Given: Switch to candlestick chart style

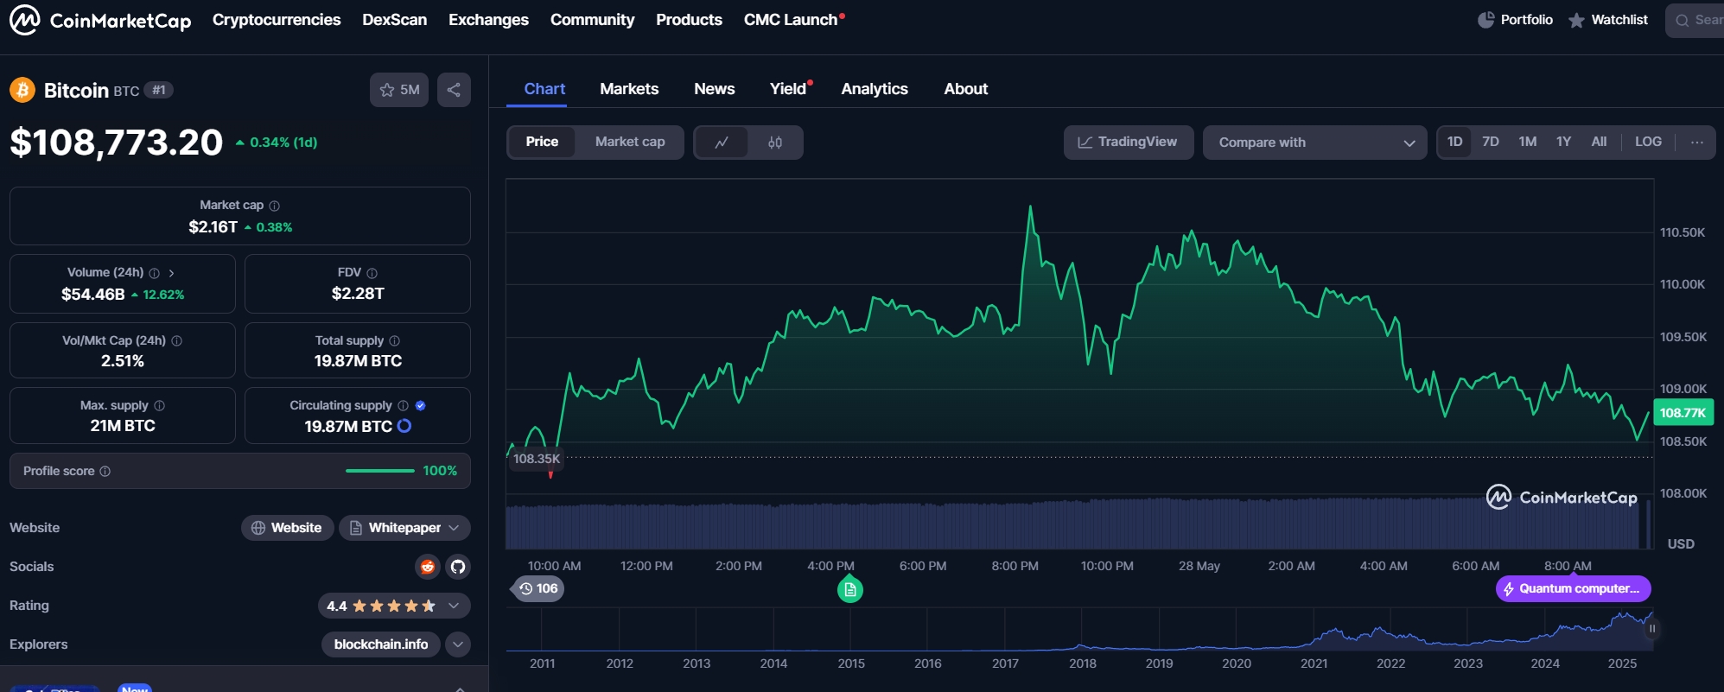Looking at the screenshot, I should tap(775, 143).
